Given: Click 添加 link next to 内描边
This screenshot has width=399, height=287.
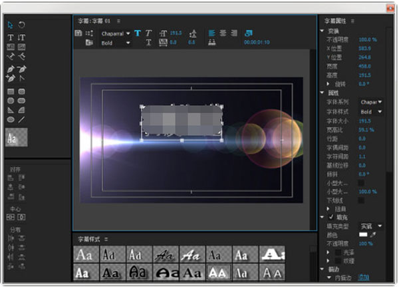Looking at the screenshot, I should (364, 277).
